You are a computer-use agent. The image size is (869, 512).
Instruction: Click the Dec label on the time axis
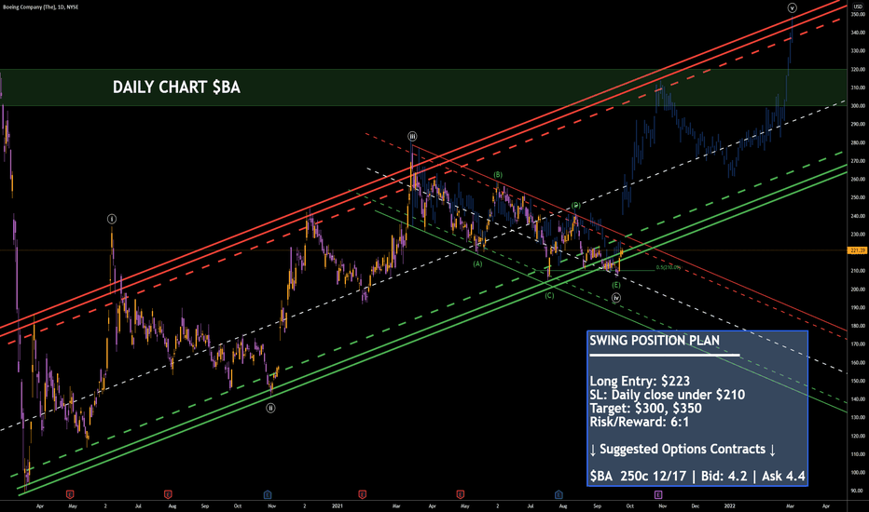point(695,505)
